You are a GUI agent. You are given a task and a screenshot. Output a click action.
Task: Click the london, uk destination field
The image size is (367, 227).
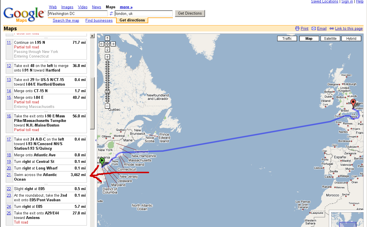(x=144, y=13)
